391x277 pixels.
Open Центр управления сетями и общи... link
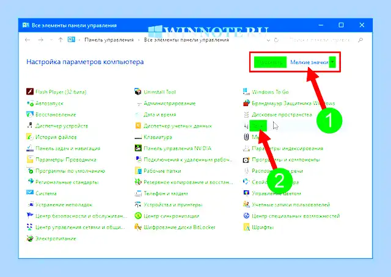80,227
